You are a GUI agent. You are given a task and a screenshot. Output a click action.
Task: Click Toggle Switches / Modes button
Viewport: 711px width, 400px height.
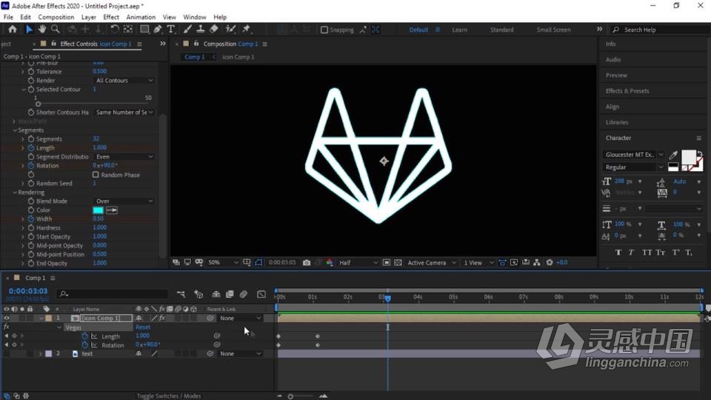pyautogui.click(x=169, y=396)
